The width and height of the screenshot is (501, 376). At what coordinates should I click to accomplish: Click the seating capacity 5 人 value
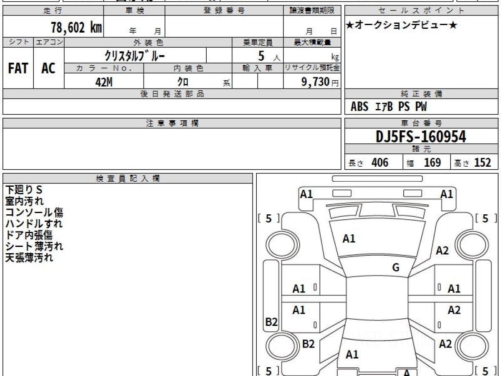268,56
